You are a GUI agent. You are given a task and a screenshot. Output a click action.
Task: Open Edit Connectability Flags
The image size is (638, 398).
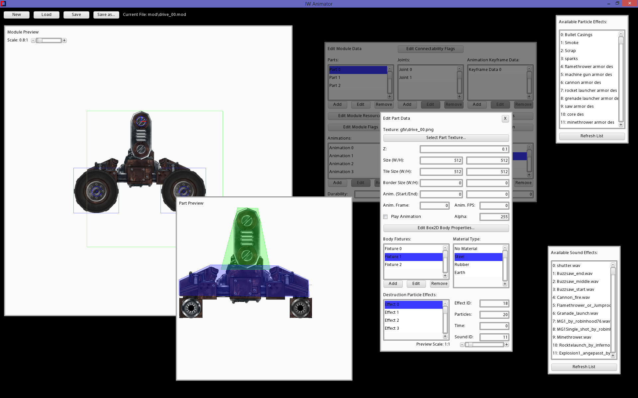coord(430,49)
